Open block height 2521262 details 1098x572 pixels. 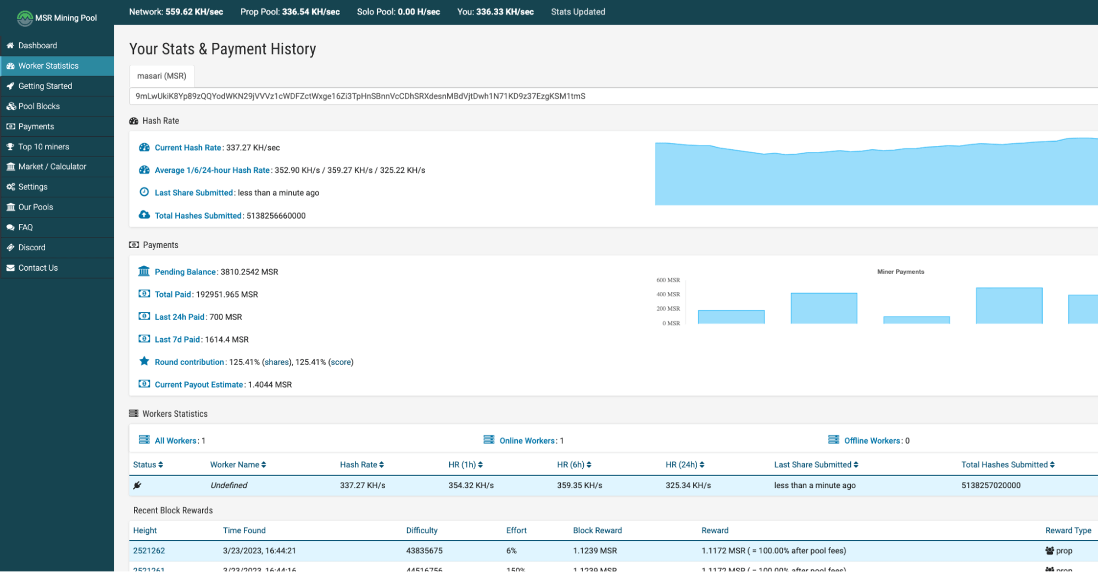pos(149,550)
